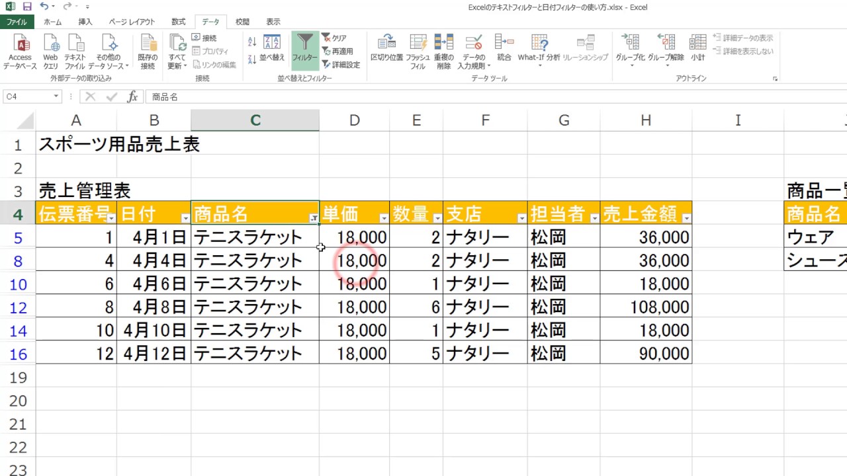Click the select-all corner triangle
Image resolution: width=847 pixels, height=476 pixels.
click(25, 120)
